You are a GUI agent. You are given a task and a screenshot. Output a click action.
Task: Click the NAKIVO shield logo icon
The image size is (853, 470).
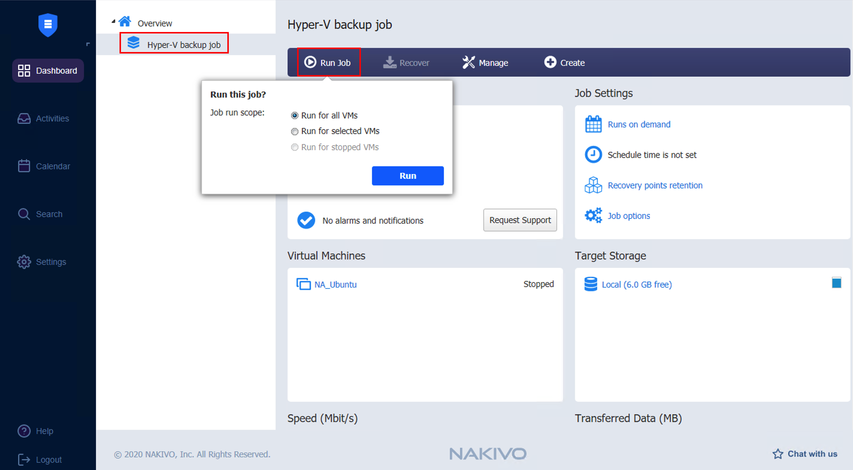click(48, 25)
